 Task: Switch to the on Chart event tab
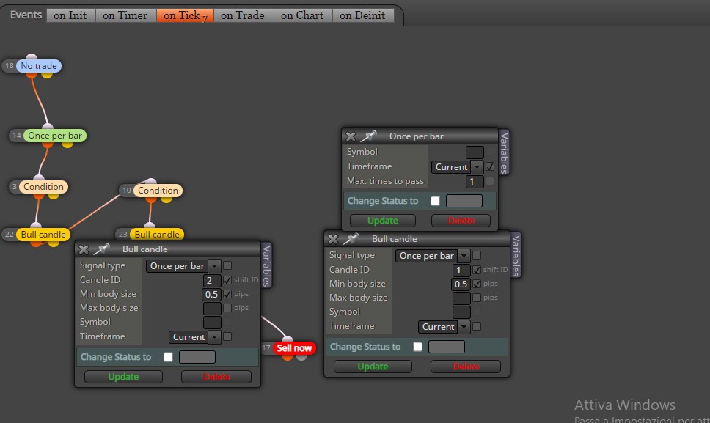tap(302, 15)
